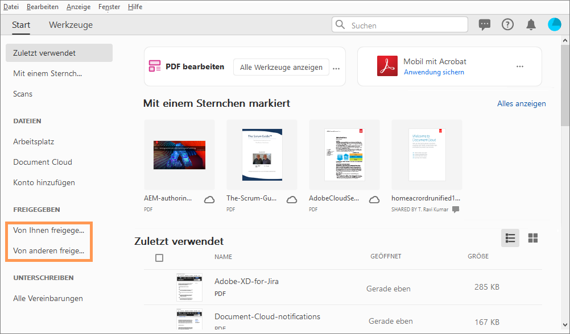Click Alles anzeigen link
This screenshot has width=570, height=334.
click(x=521, y=103)
